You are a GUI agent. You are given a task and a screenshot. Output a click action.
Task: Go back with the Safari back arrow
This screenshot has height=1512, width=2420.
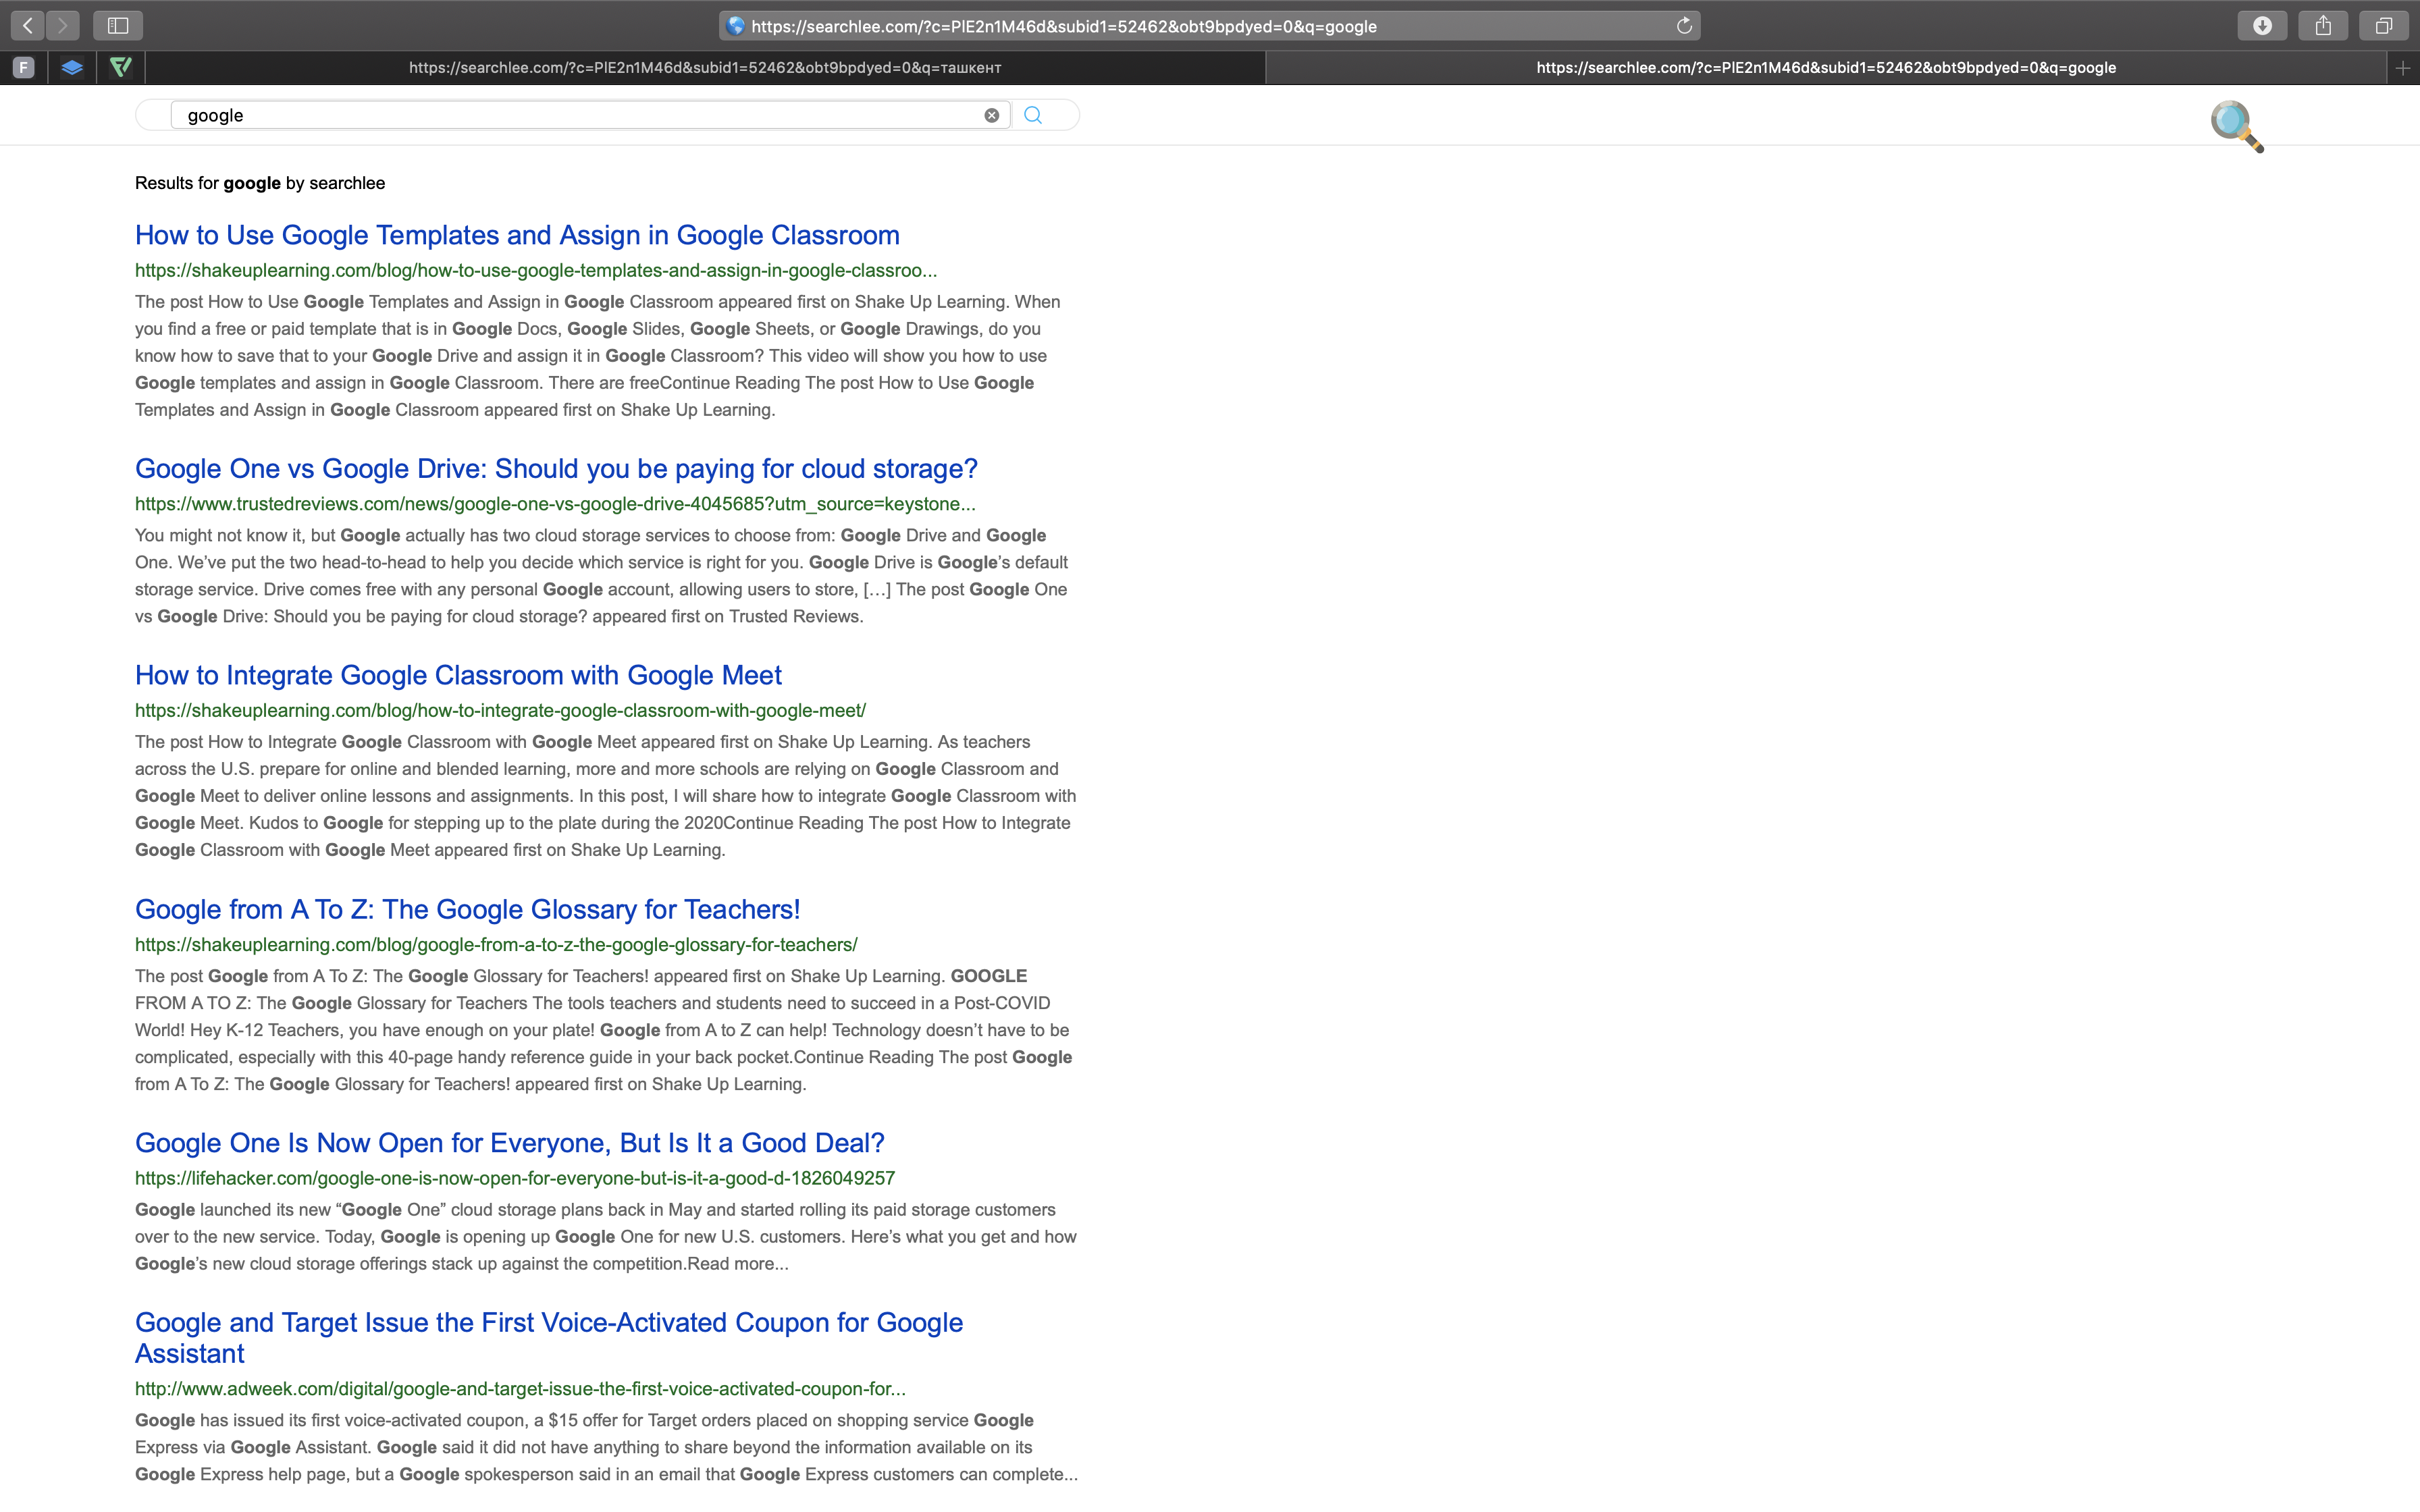[28, 25]
